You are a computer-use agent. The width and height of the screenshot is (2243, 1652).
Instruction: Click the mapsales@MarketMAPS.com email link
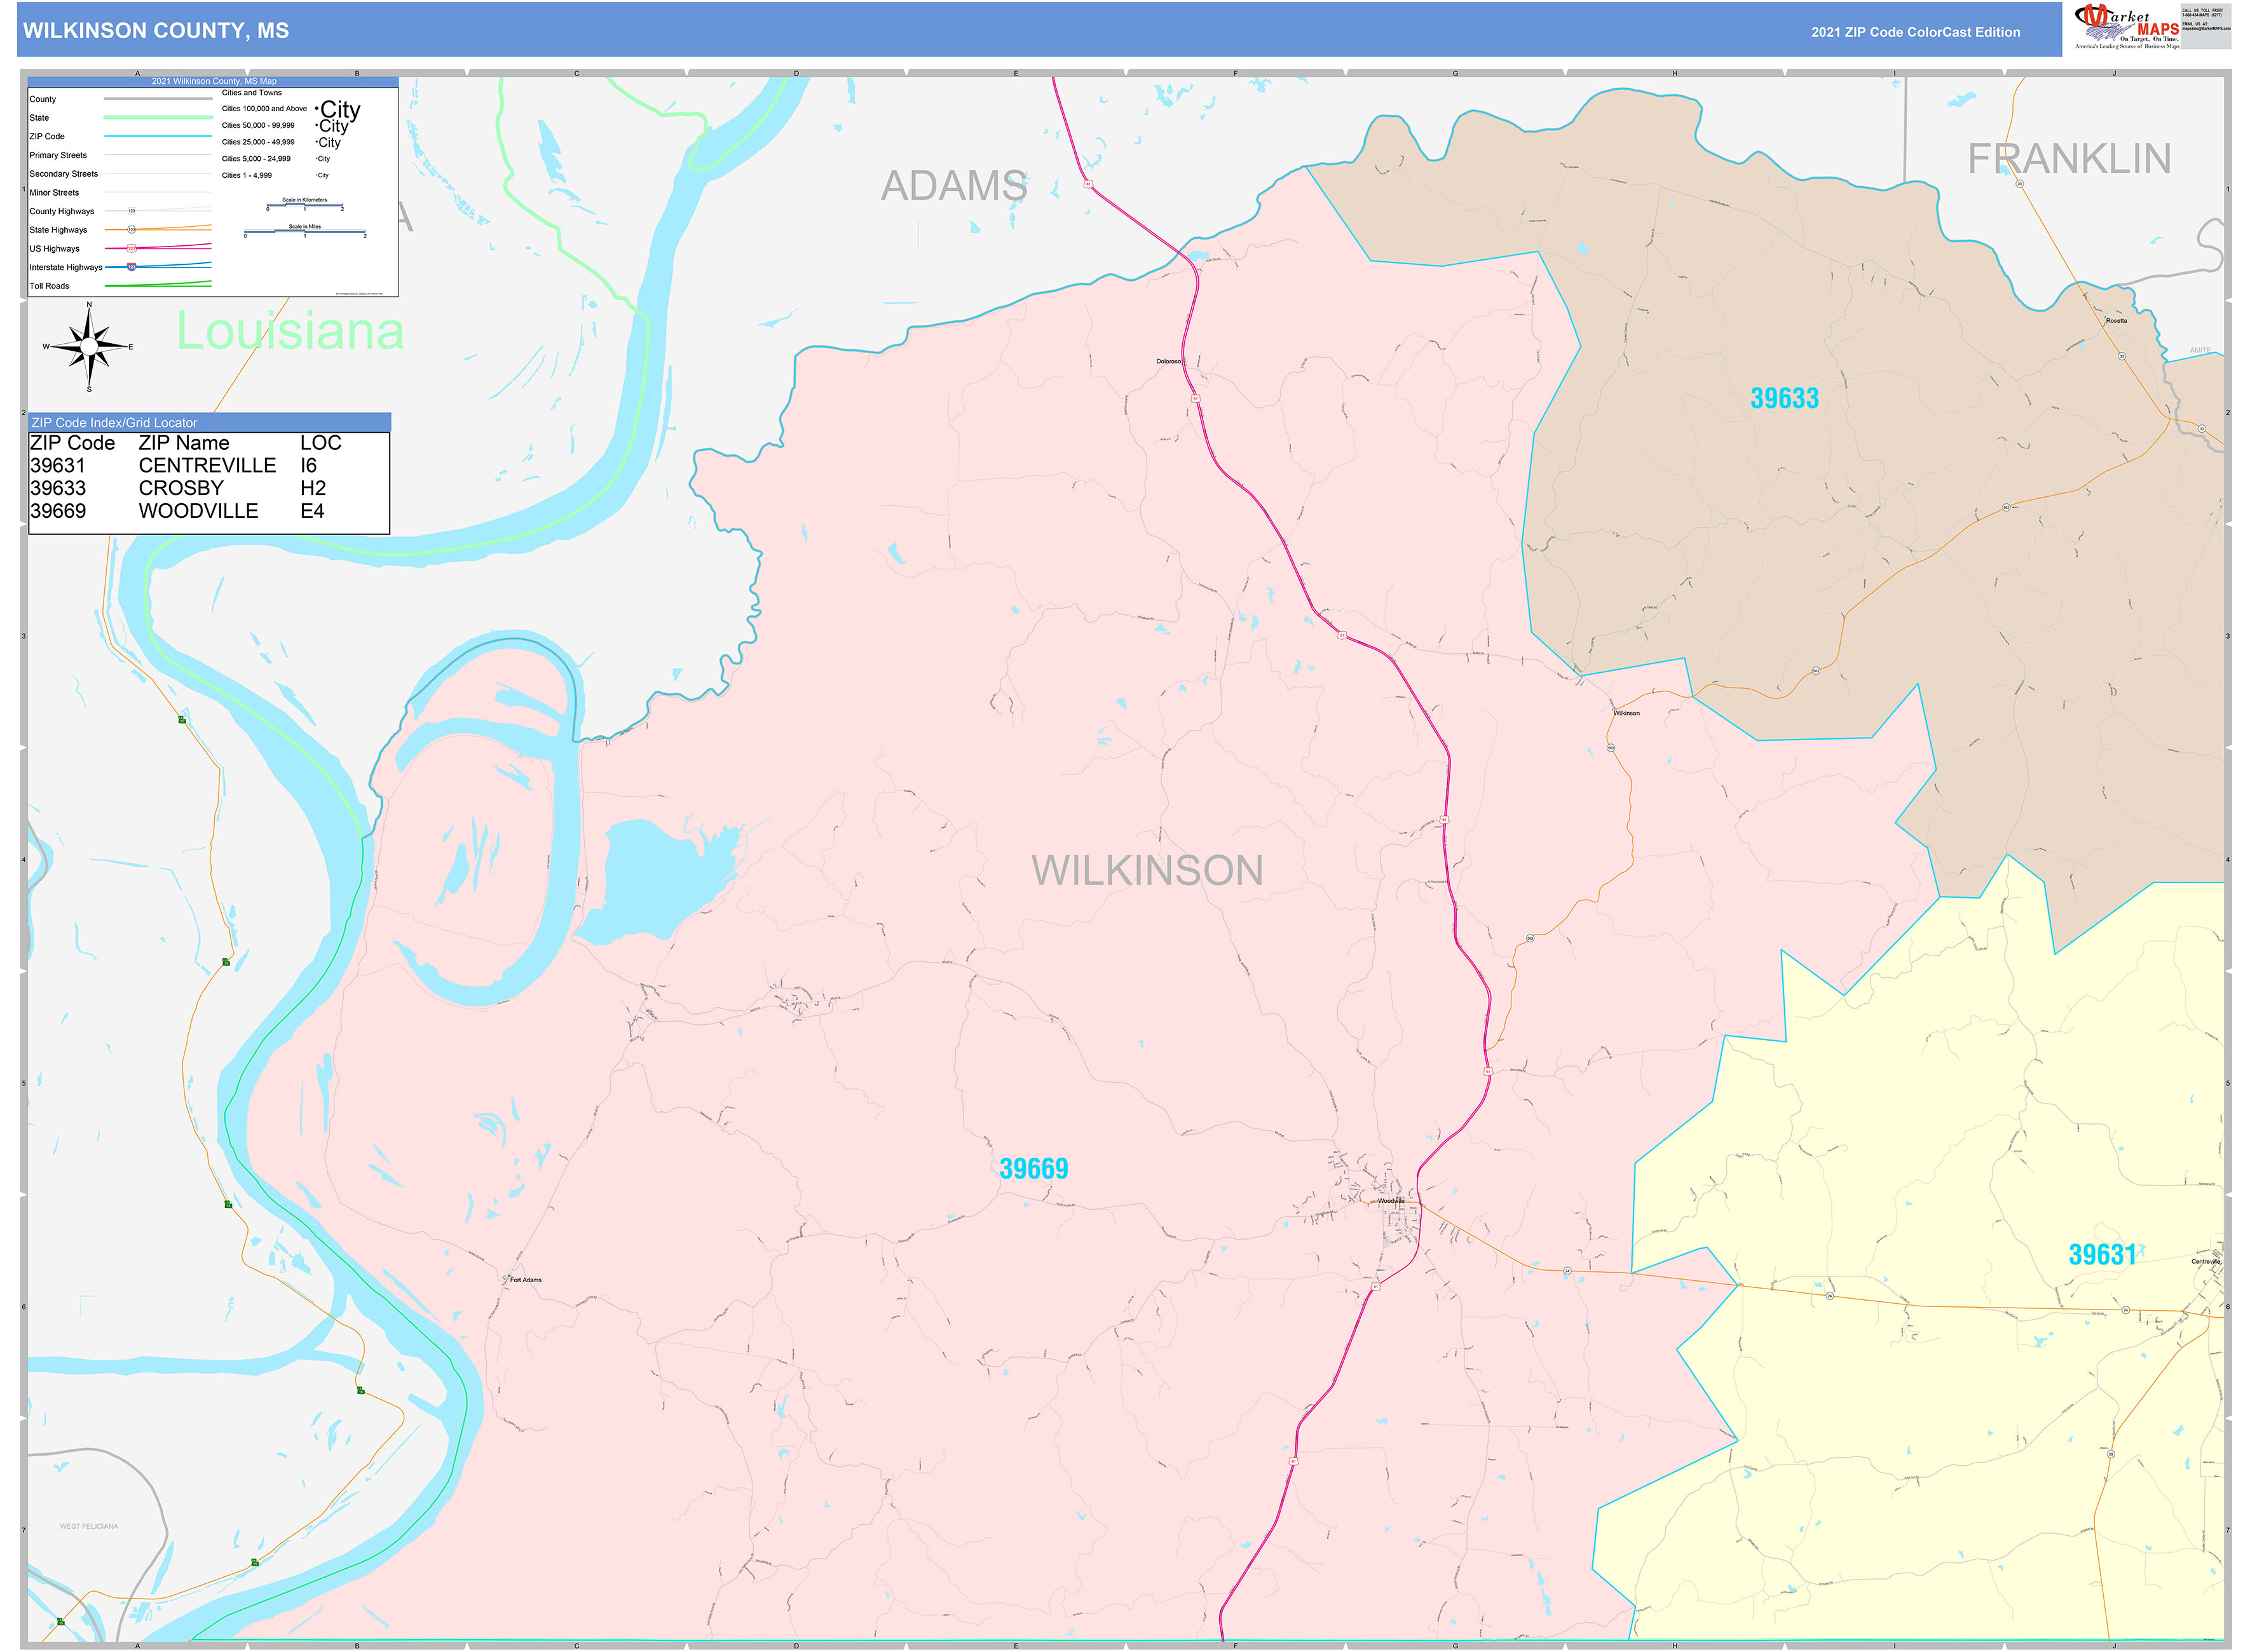tap(2208, 29)
